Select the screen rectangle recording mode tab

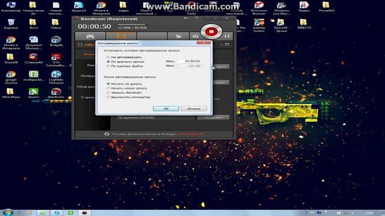pos(121,37)
